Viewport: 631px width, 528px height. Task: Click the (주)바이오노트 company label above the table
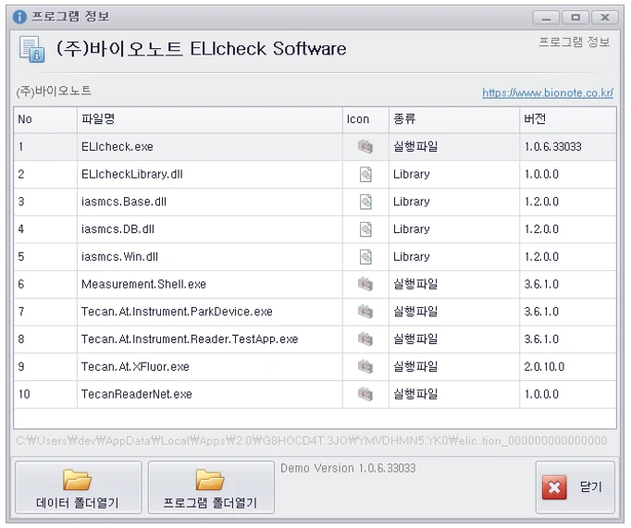pos(54,92)
